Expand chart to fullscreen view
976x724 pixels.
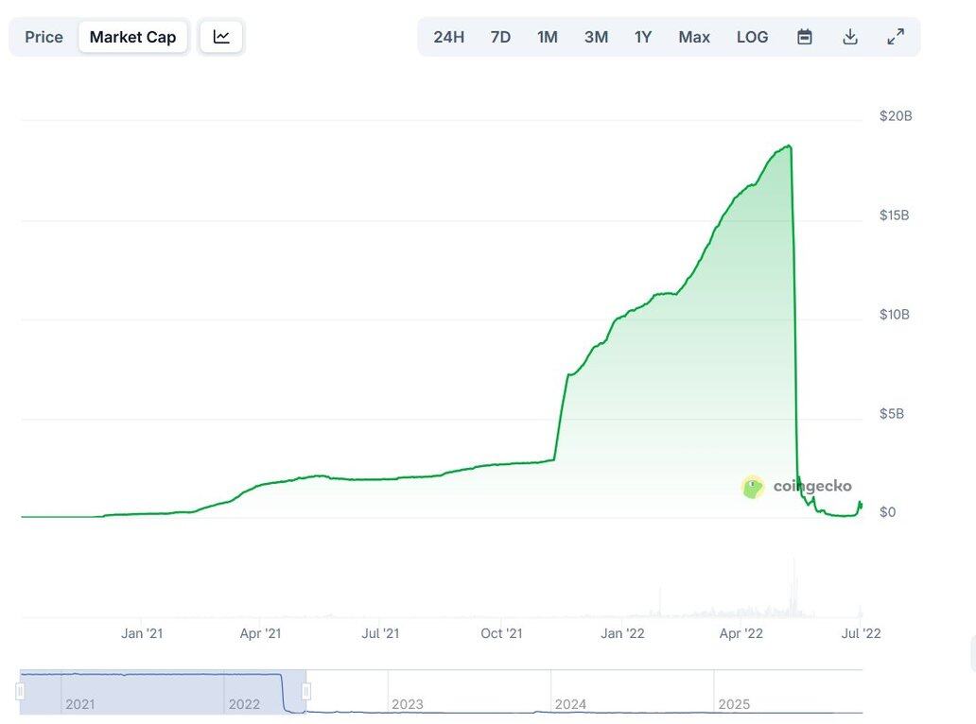(x=895, y=37)
